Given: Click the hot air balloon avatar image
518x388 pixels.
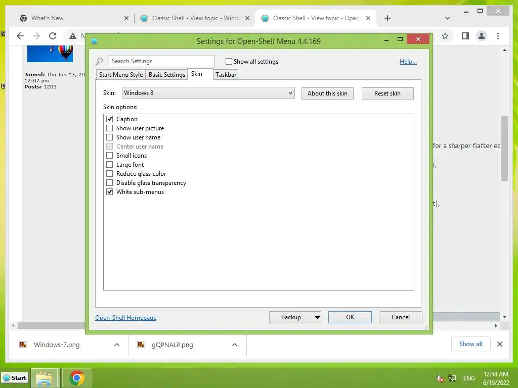Looking at the screenshot, I should (x=50, y=54).
